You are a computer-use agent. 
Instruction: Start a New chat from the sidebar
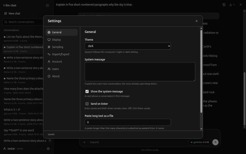point(12,14)
